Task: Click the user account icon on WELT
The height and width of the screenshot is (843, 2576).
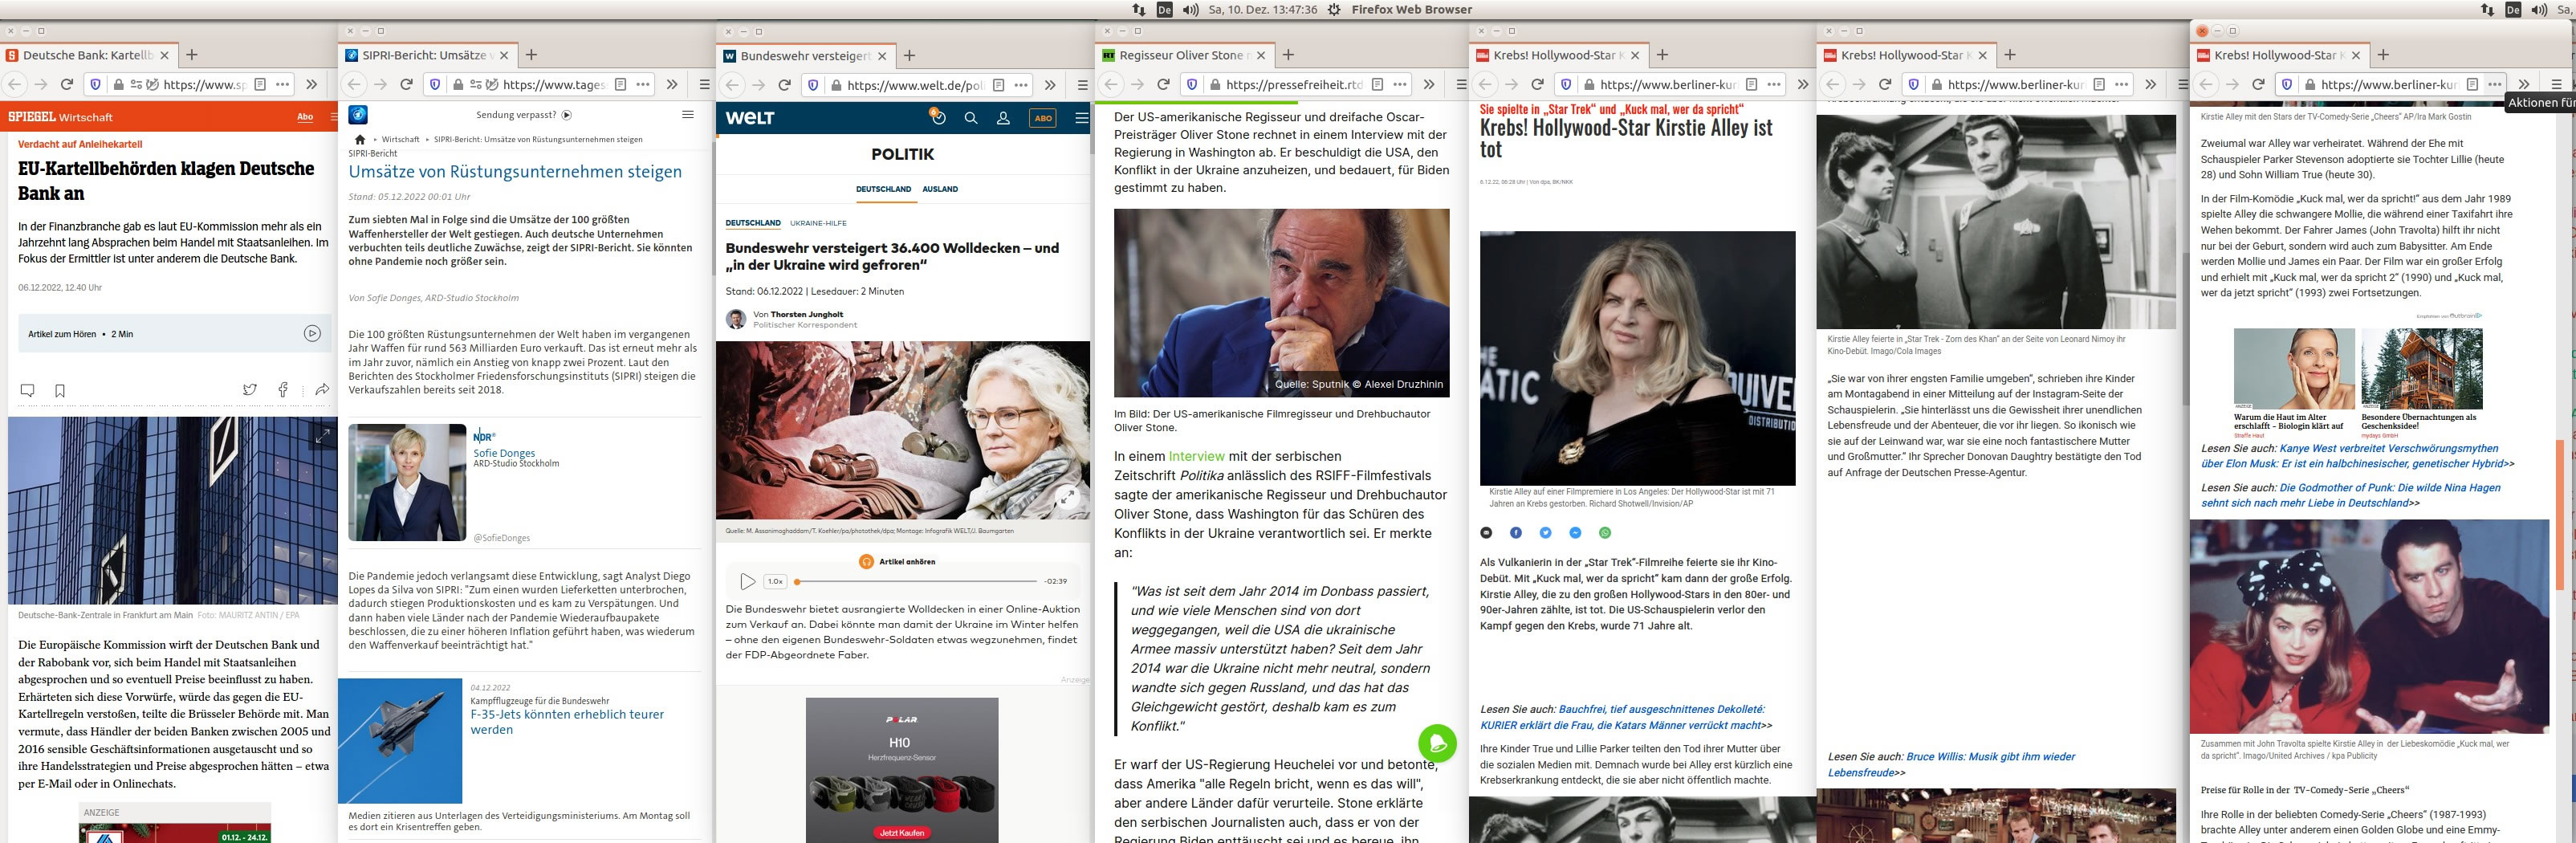Action: (1003, 118)
